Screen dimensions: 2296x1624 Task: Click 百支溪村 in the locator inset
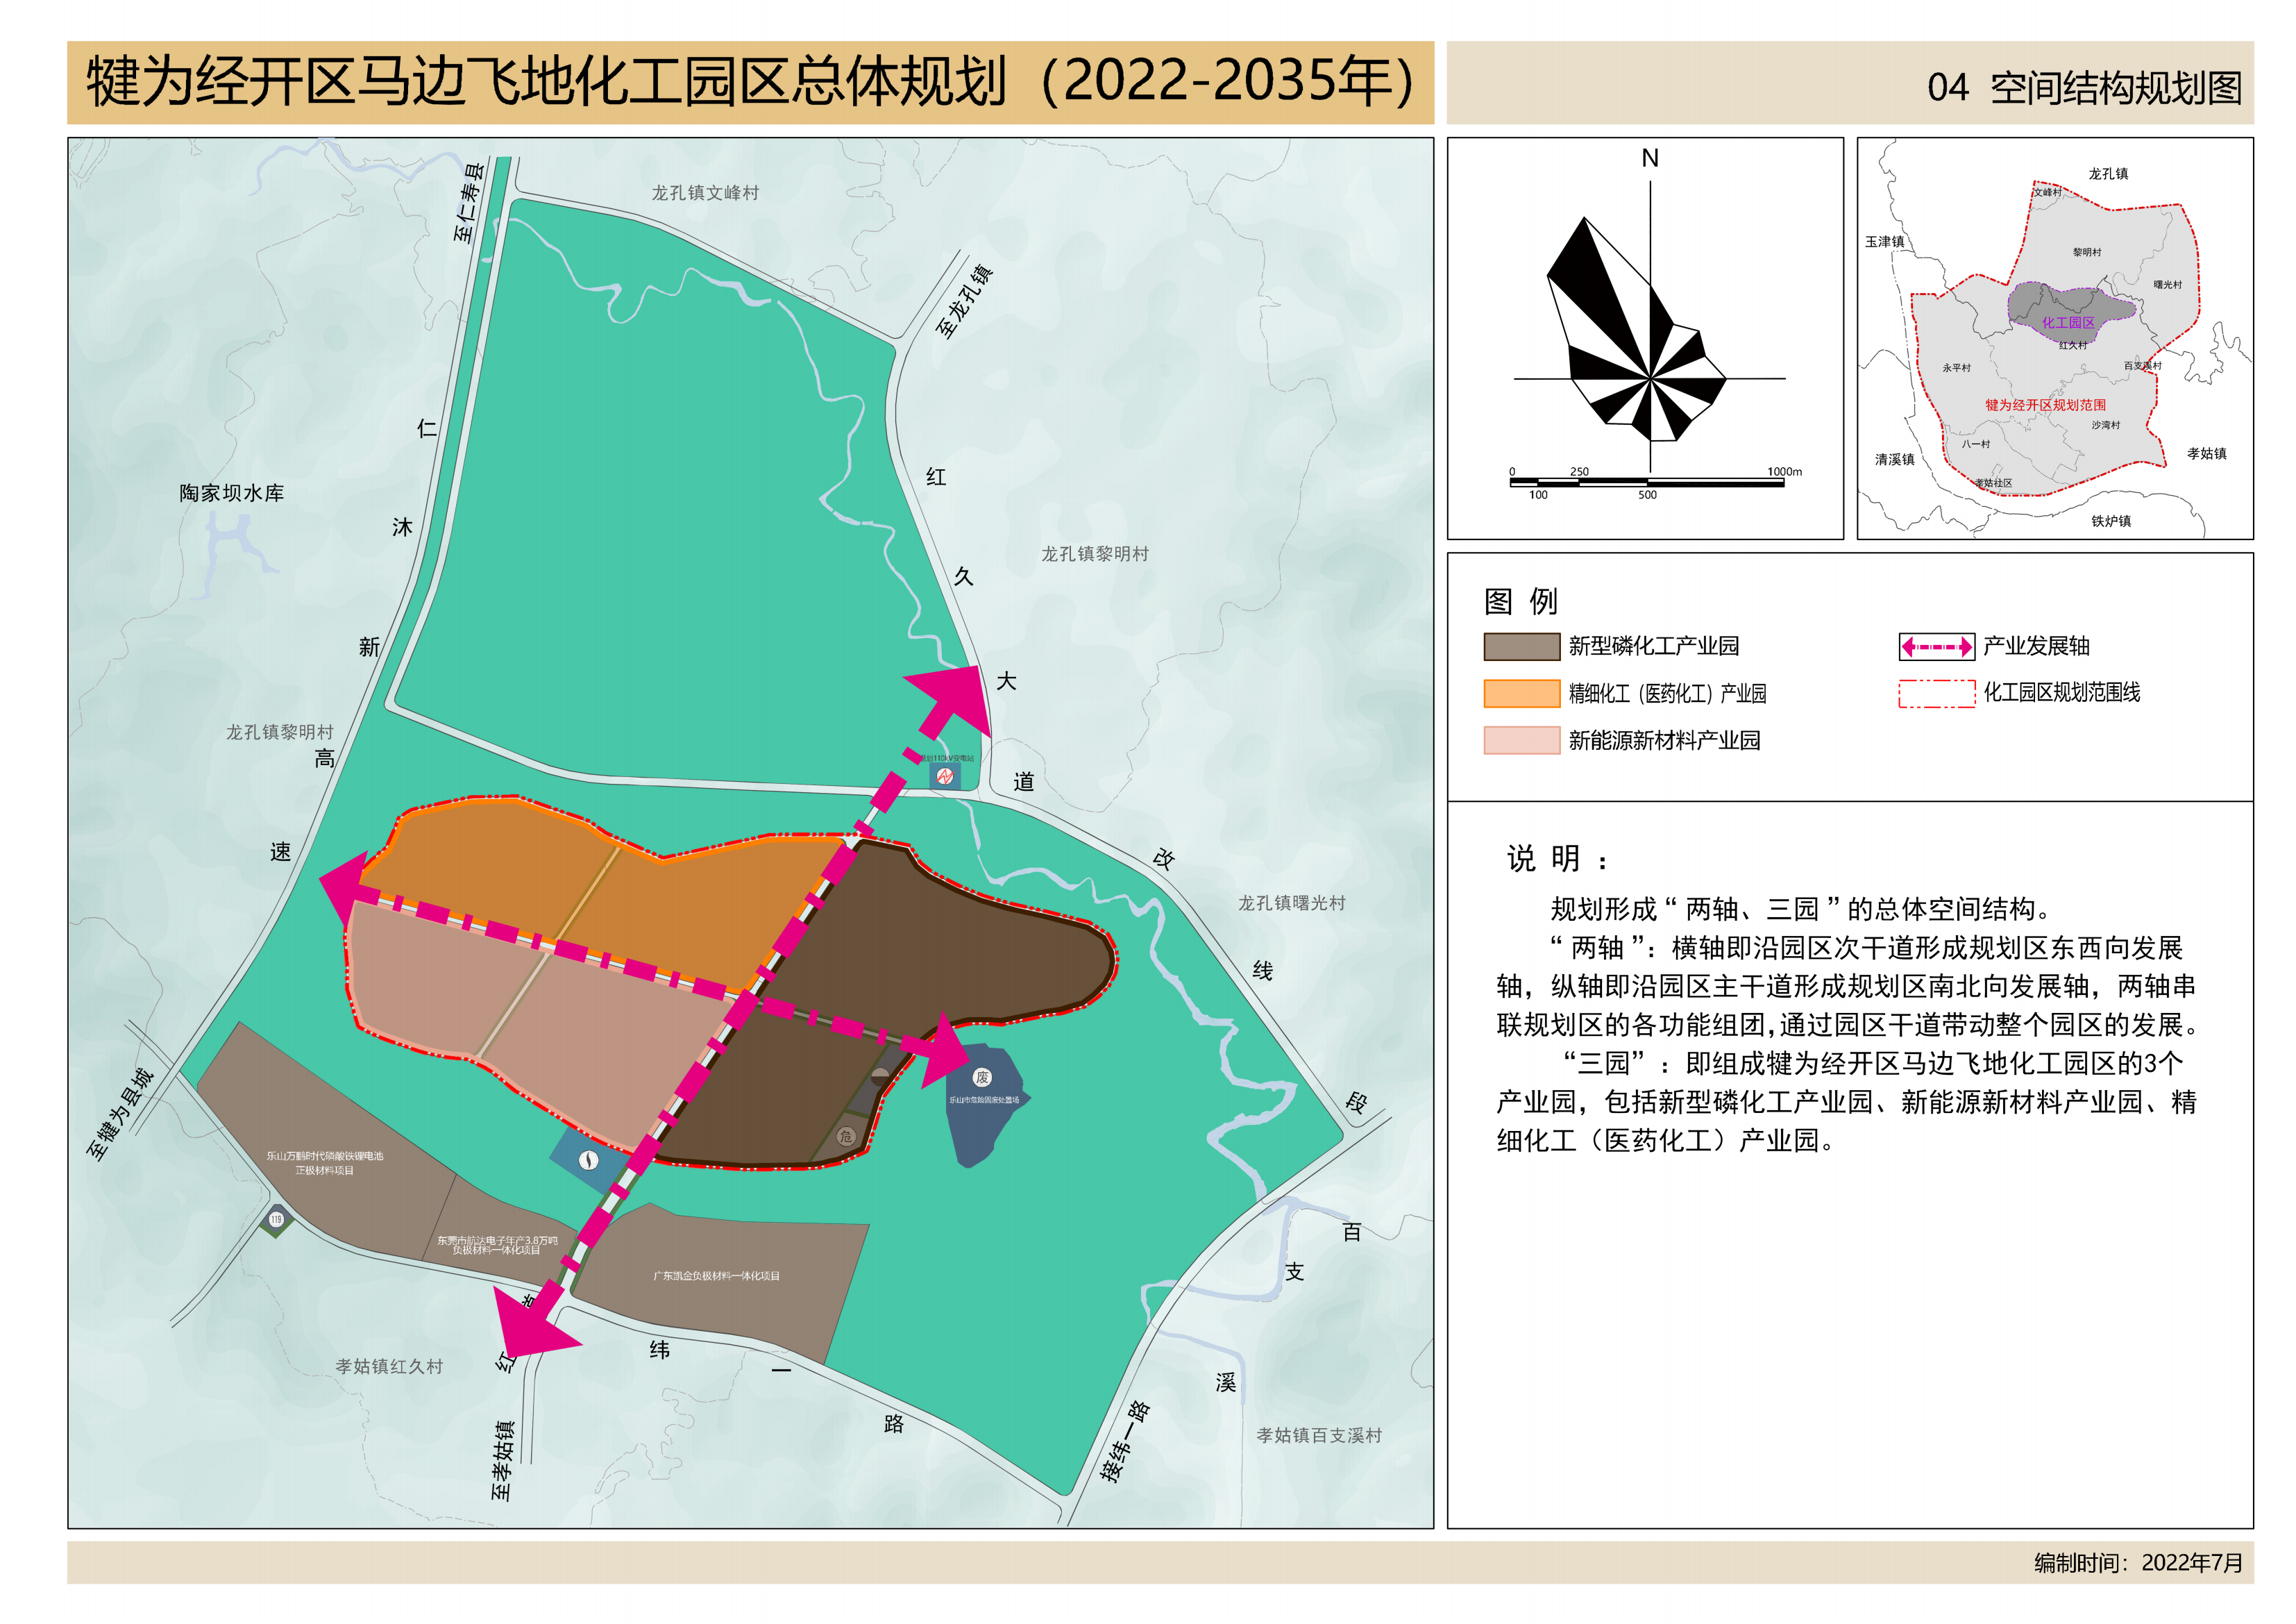point(2142,366)
